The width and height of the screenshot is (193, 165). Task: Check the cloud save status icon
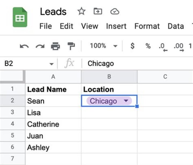(115, 12)
